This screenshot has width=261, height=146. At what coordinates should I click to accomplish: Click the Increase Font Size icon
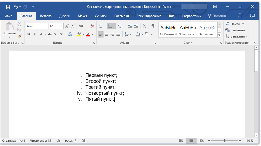67,26
